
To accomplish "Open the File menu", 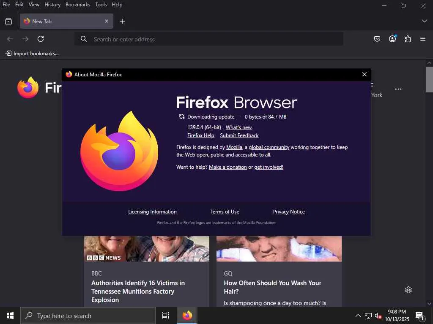I will (x=6, y=5).
